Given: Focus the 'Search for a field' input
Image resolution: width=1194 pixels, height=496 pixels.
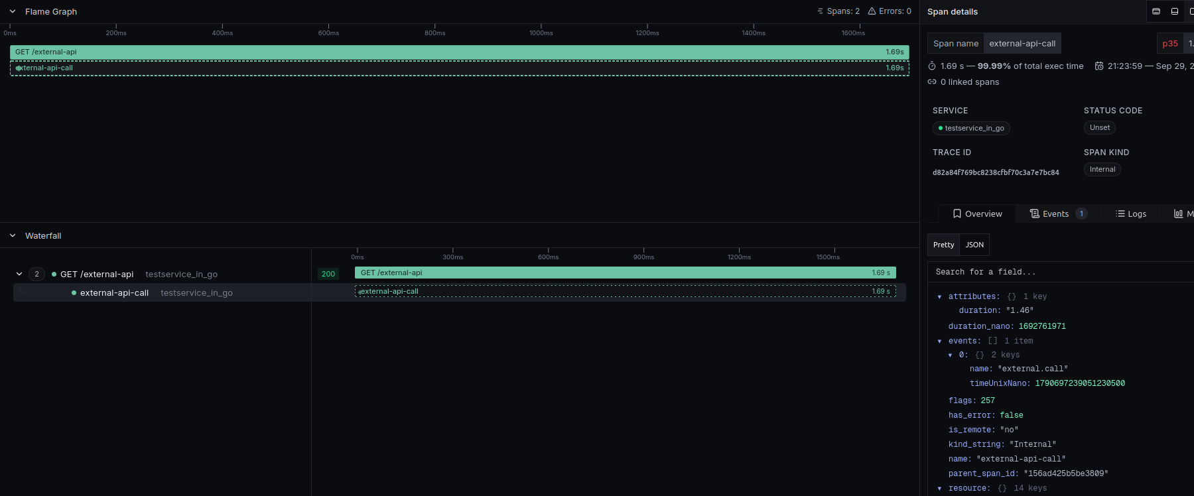Looking at the screenshot, I should 1061,272.
